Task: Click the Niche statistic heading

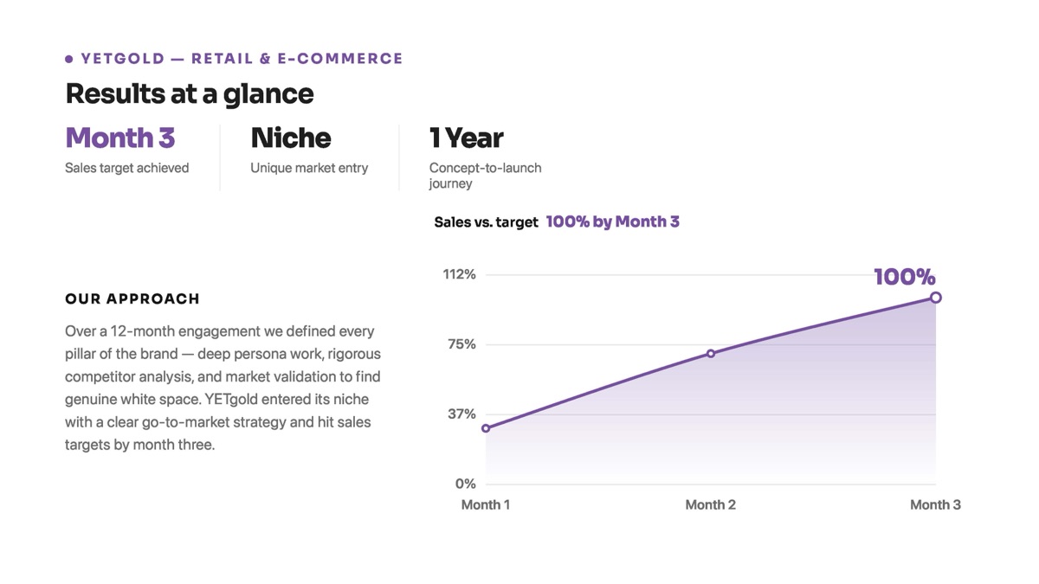Action: [291, 138]
